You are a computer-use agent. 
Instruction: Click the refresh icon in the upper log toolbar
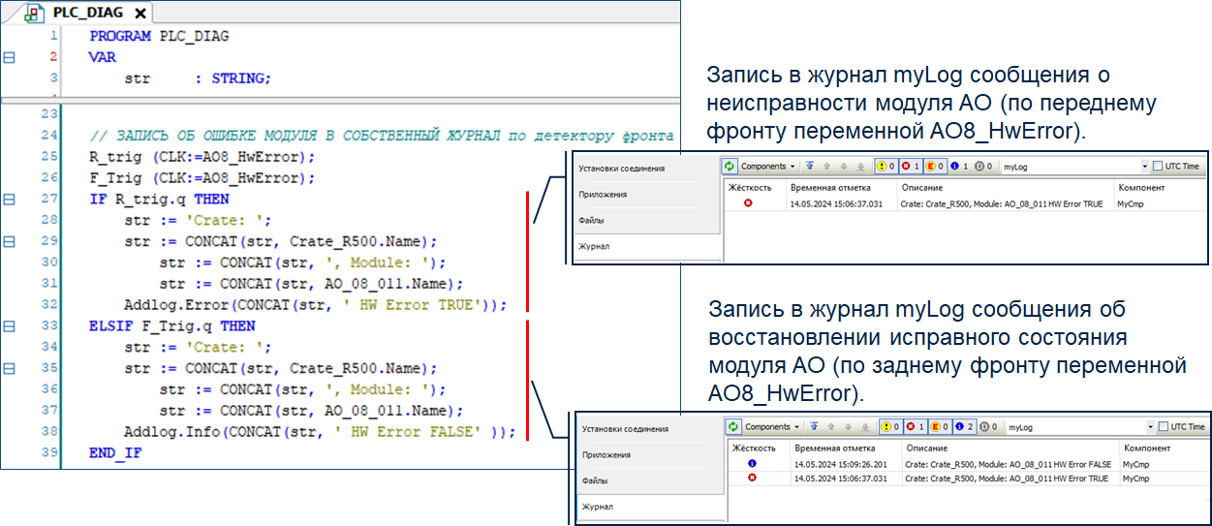[x=730, y=167]
